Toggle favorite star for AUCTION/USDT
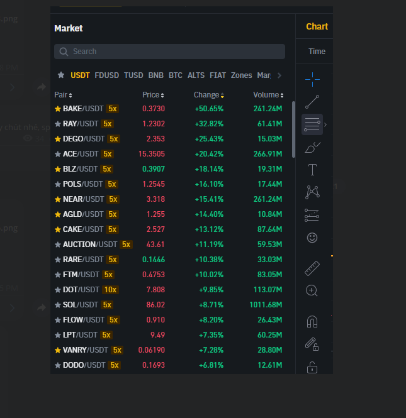This screenshot has height=418, width=406. coord(58,245)
